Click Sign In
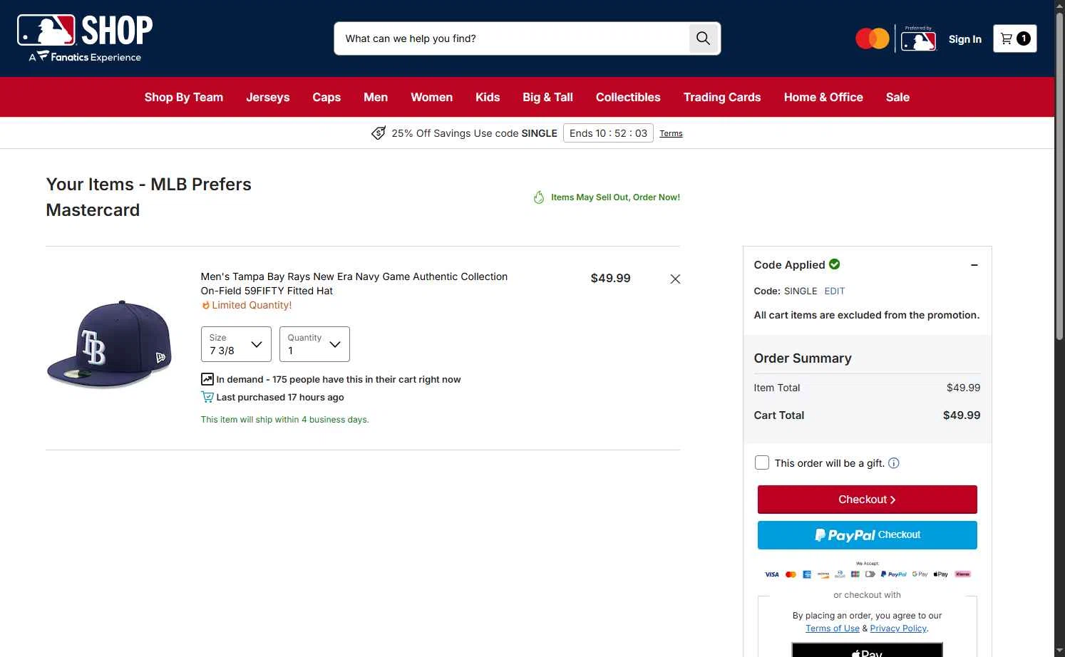The width and height of the screenshot is (1065, 657). click(964, 39)
